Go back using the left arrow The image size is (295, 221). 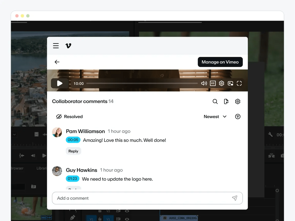[57, 62]
